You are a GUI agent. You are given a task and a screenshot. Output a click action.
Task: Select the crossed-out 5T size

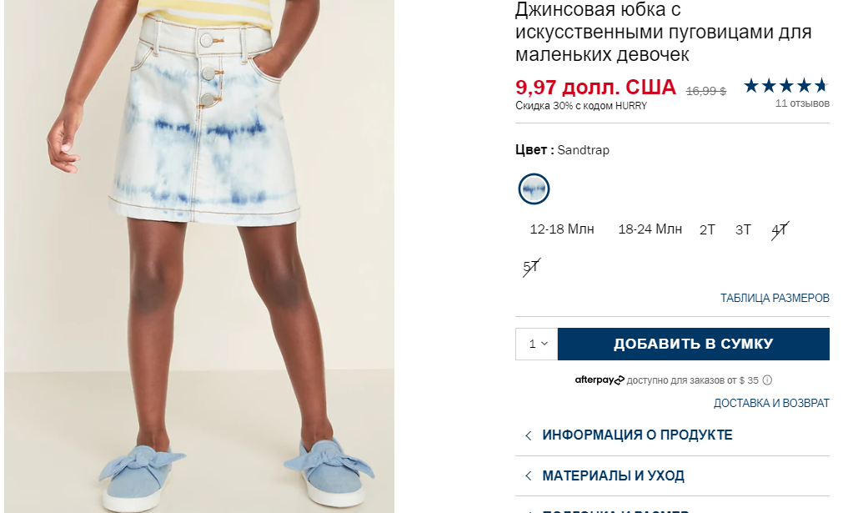coord(532,267)
